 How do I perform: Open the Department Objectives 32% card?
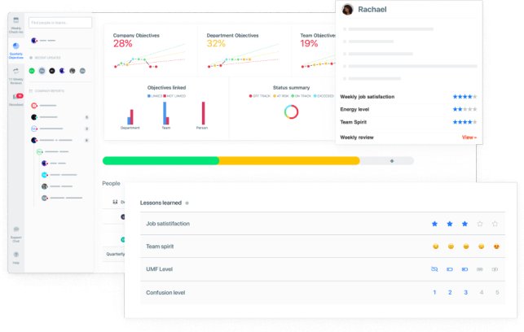point(244,50)
